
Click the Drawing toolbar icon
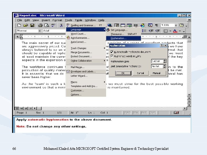coord(142,25)
